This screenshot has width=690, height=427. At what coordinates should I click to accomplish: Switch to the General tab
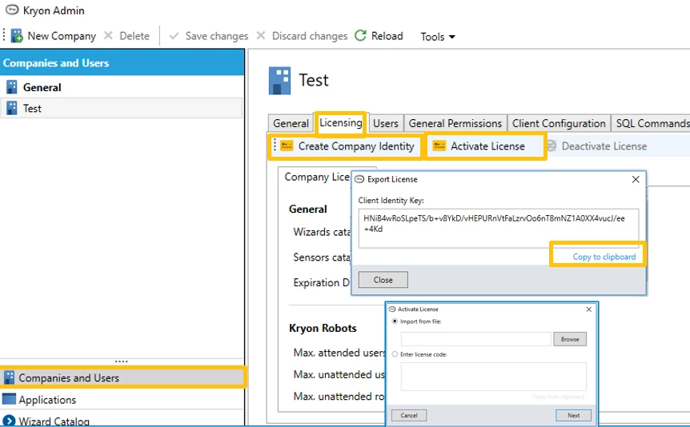[x=291, y=123]
